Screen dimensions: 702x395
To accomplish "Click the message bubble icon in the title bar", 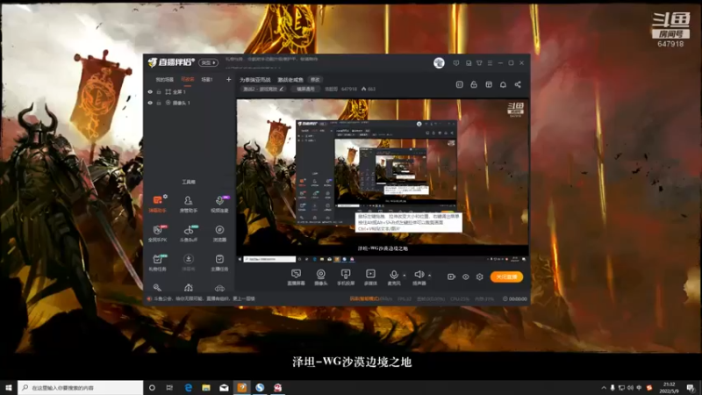I will [455, 63].
